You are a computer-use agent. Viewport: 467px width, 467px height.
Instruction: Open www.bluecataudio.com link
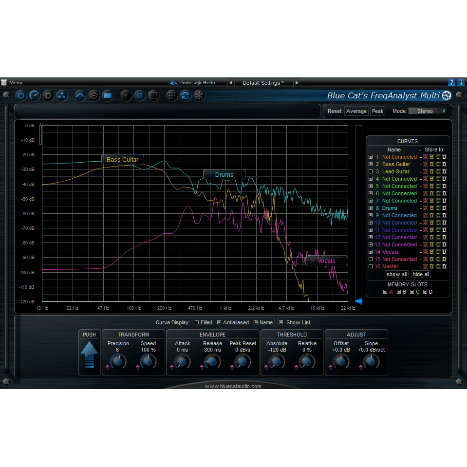click(x=233, y=386)
